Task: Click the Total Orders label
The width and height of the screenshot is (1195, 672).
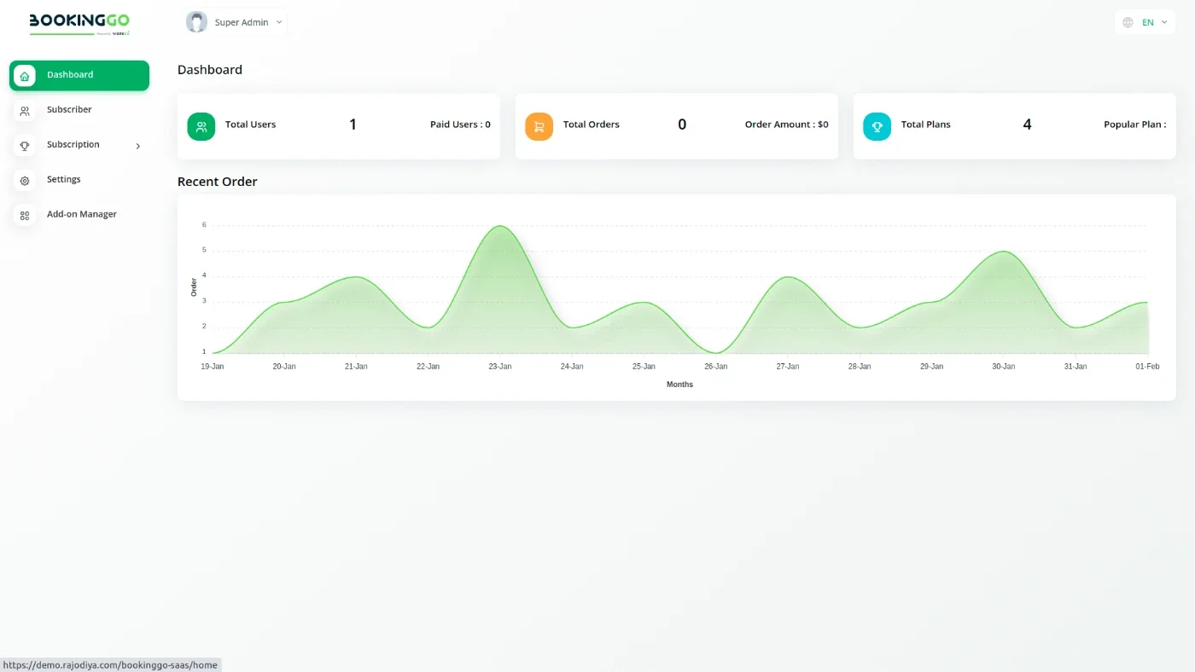Action: click(592, 125)
